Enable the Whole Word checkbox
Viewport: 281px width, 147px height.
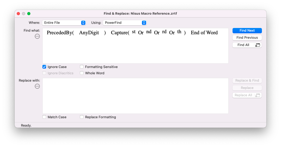coord(82,73)
